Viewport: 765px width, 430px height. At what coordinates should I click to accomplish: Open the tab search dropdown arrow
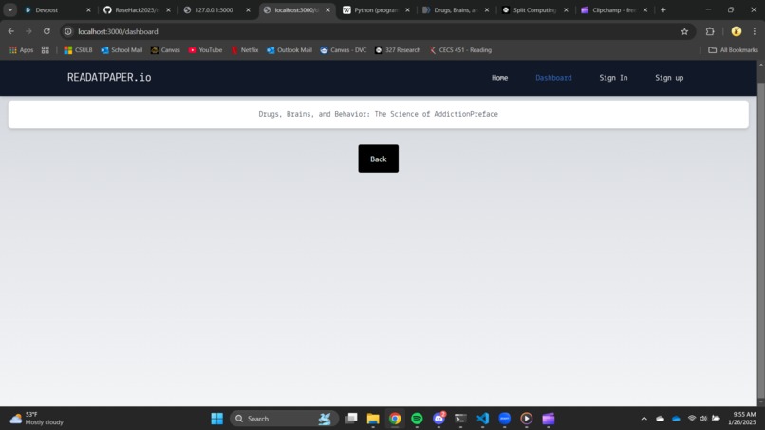click(9, 9)
